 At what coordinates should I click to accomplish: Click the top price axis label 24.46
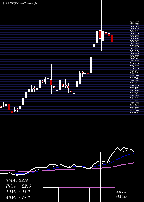click(134, 23)
